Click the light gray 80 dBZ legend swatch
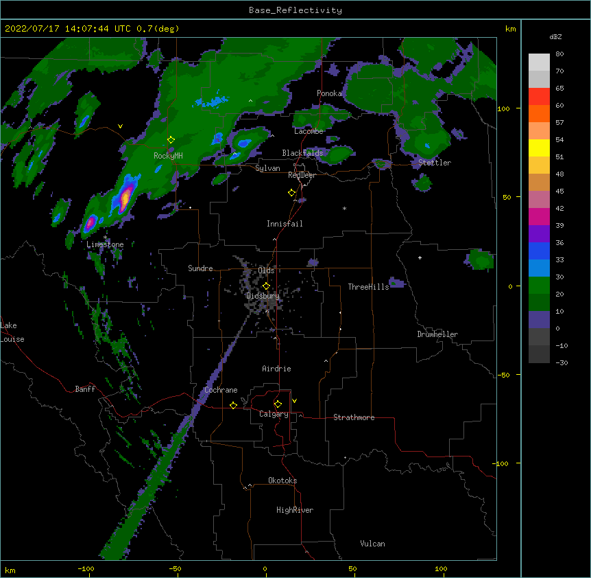This screenshot has width=591, height=578. click(539, 62)
